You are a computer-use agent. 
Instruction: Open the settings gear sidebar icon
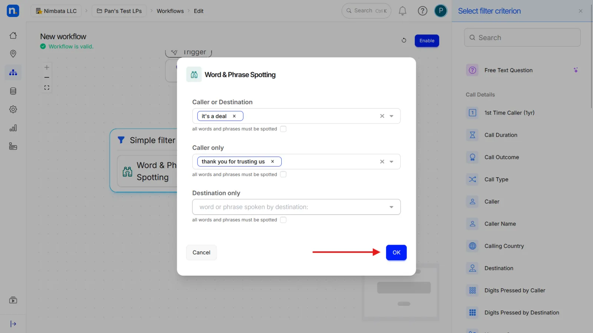(x=13, y=110)
